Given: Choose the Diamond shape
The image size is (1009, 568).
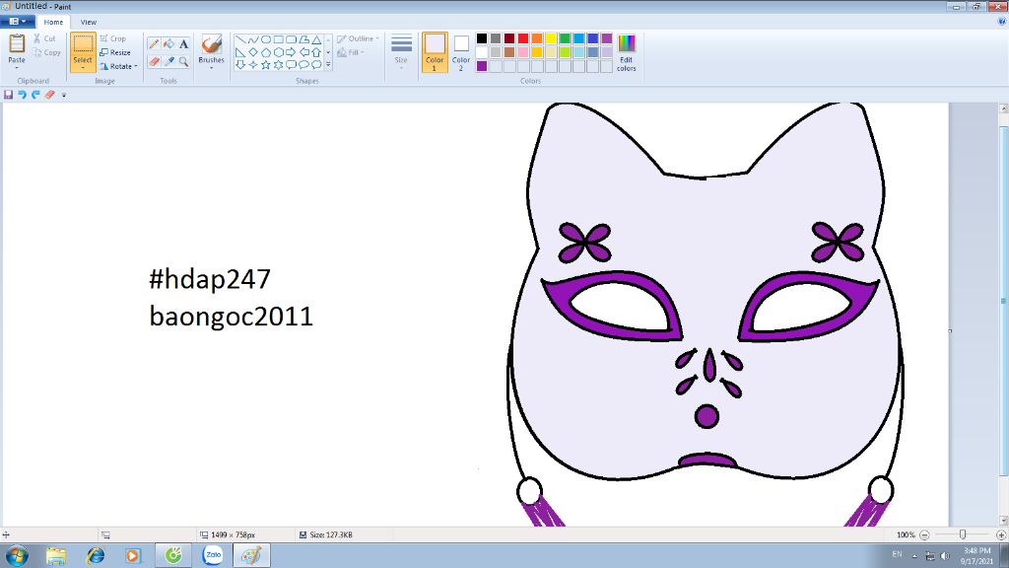Looking at the screenshot, I should click(253, 52).
